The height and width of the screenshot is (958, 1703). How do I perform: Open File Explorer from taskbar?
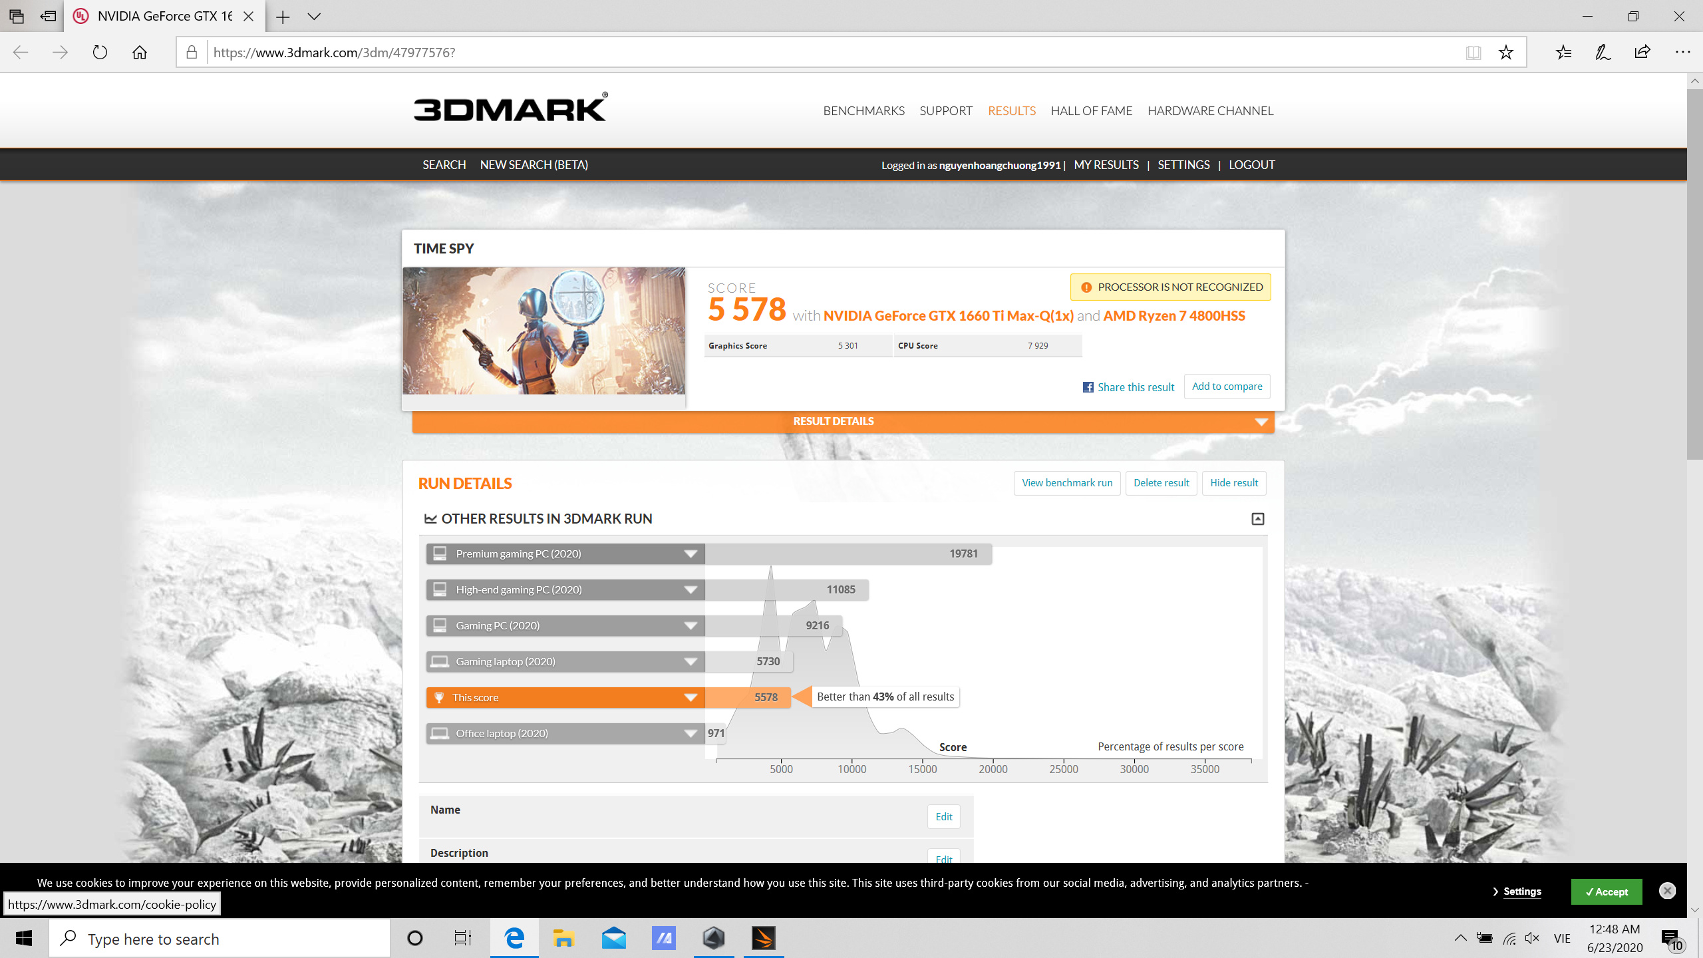coord(563,939)
